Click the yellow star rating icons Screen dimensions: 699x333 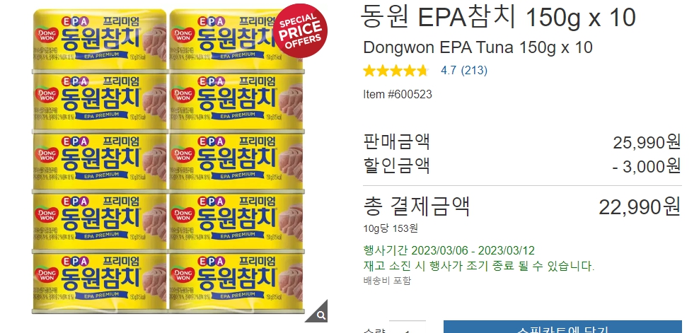(396, 71)
